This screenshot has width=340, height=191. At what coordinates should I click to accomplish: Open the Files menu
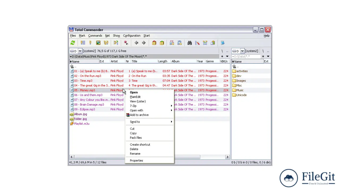[x=73, y=36]
